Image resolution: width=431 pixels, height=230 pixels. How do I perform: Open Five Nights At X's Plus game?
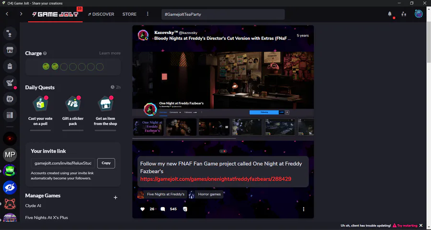point(46,218)
